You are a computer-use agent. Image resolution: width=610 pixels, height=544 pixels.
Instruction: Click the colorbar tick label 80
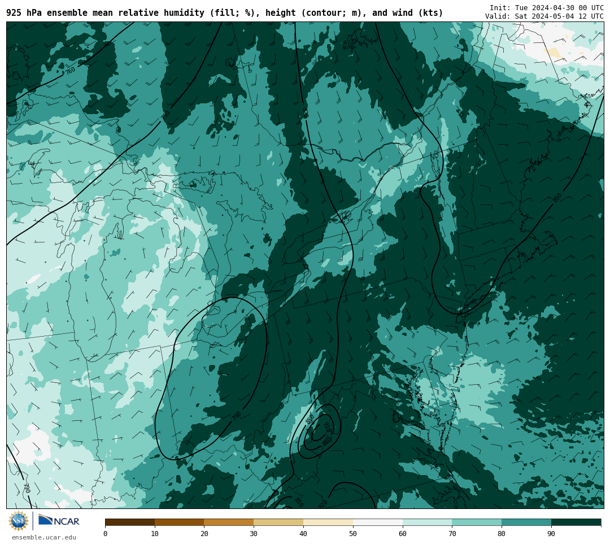(502, 533)
